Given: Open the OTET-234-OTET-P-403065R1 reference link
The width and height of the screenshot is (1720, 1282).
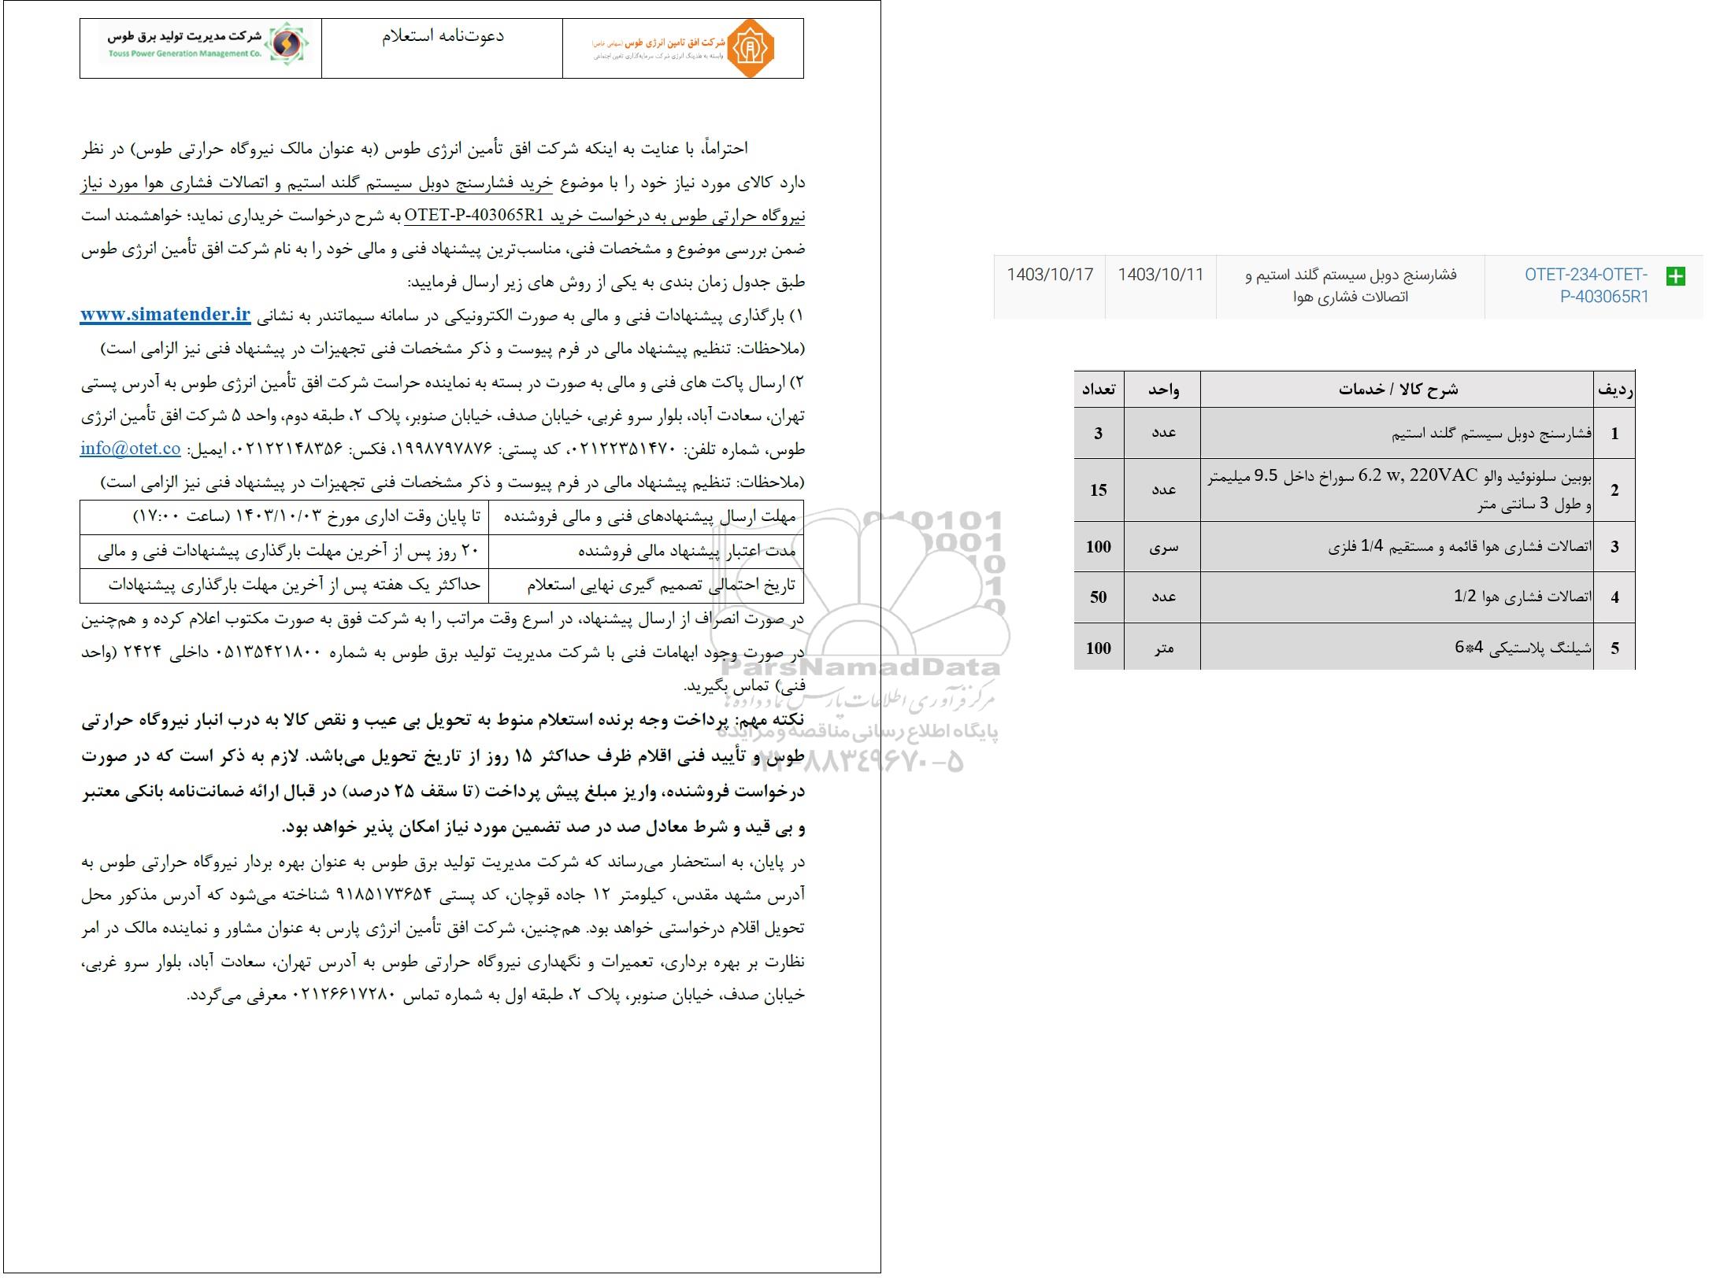Looking at the screenshot, I should [1586, 286].
